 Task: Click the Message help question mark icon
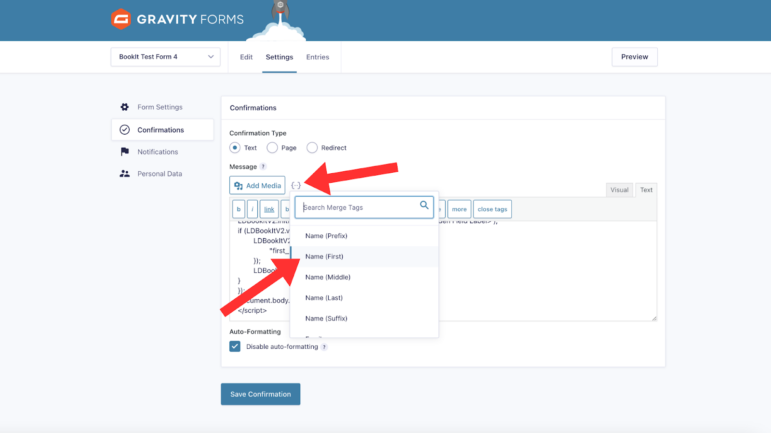click(x=263, y=167)
